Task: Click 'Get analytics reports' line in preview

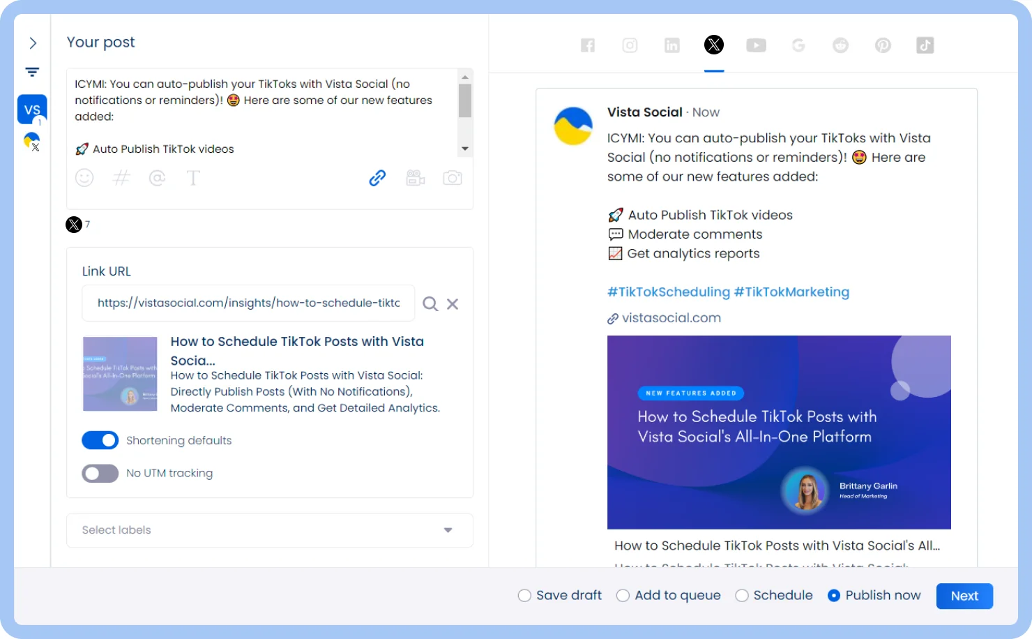Action: 693,254
